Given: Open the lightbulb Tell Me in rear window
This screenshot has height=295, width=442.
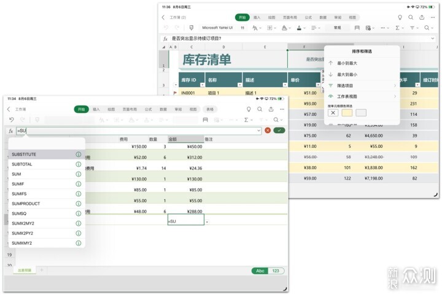Looking at the screenshot, I should (400, 17).
